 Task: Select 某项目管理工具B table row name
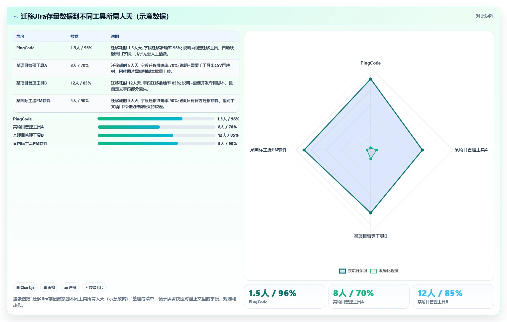pos(32,83)
